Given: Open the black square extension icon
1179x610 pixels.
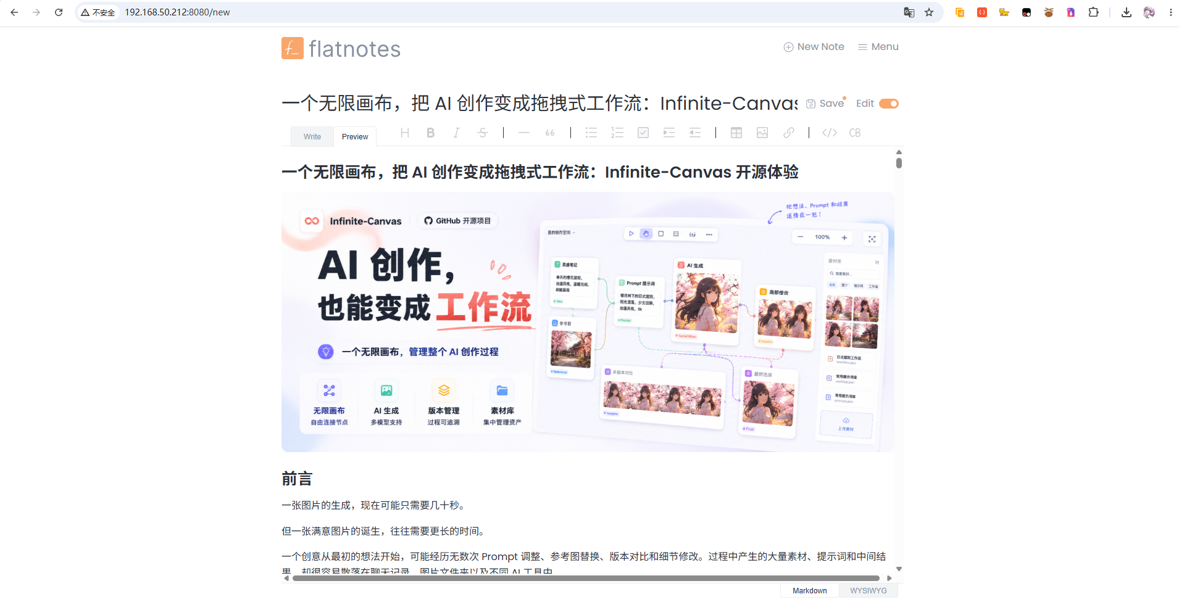Looking at the screenshot, I should [1027, 12].
